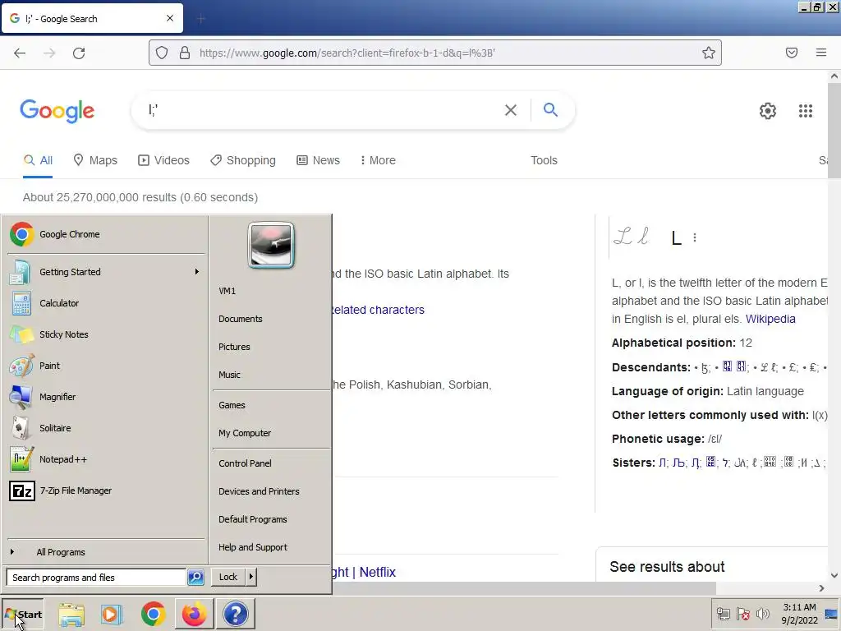
Task: Open Sticky Notes in Start menu
Action: pos(106,334)
